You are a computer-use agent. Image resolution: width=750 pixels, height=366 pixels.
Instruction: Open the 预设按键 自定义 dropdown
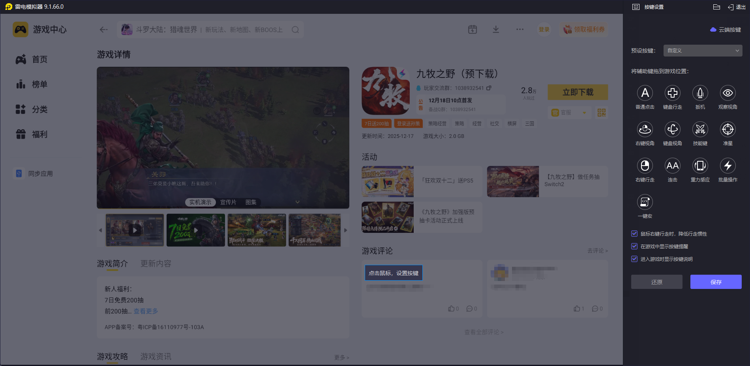click(x=703, y=51)
